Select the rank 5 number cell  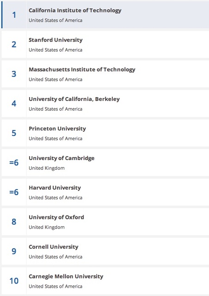[x=14, y=133]
